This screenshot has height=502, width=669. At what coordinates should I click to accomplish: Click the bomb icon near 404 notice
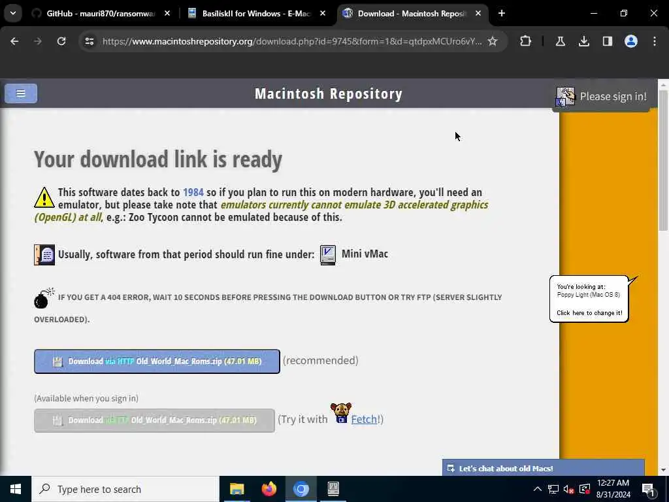44,298
